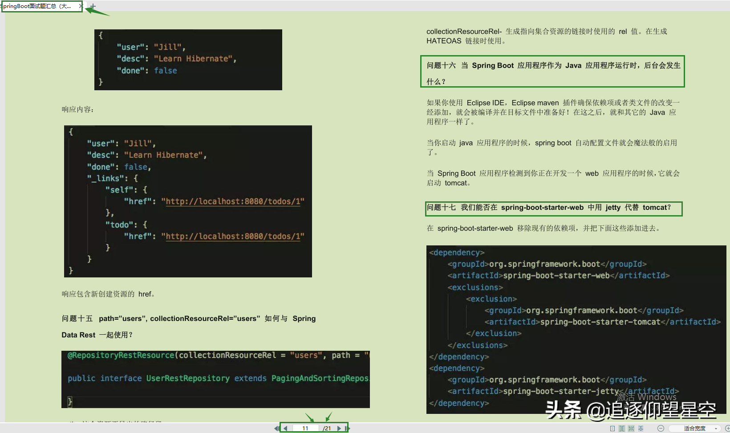This screenshot has width=730, height=433.
Task: Close the SpringBoot面试题汇总 tab
Action: [80, 6]
